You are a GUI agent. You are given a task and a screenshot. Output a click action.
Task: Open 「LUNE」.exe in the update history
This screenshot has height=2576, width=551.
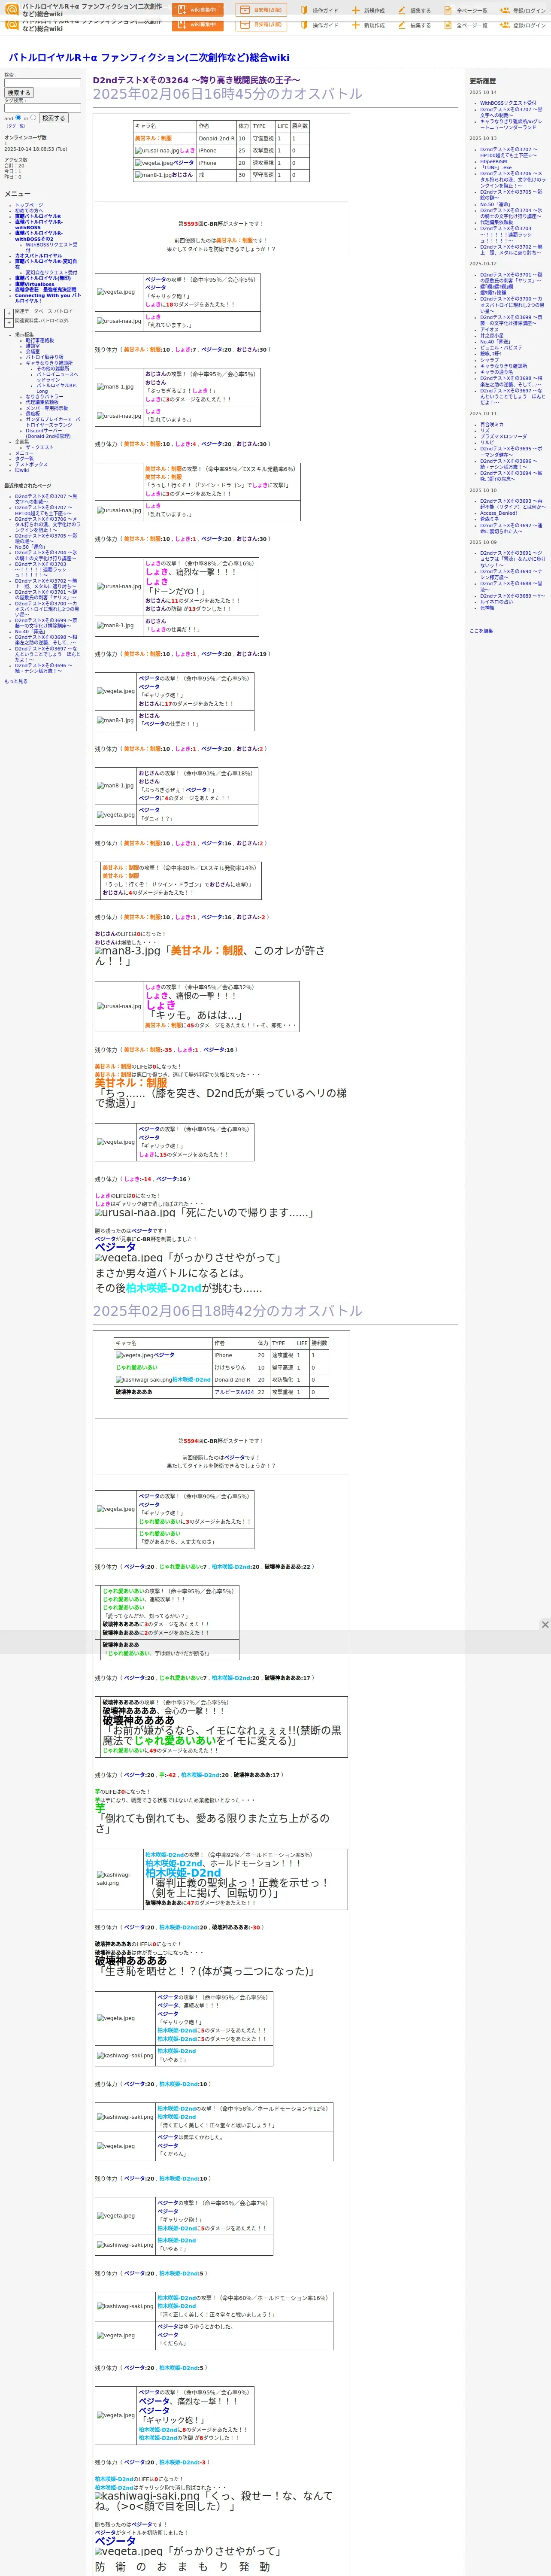pyautogui.click(x=496, y=167)
